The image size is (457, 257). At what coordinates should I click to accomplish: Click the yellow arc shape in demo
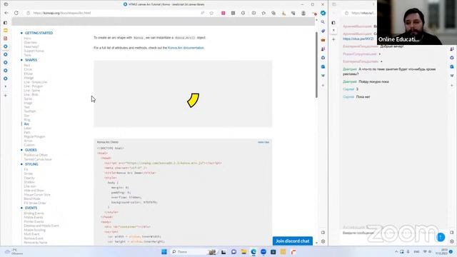[x=194, y=101]
